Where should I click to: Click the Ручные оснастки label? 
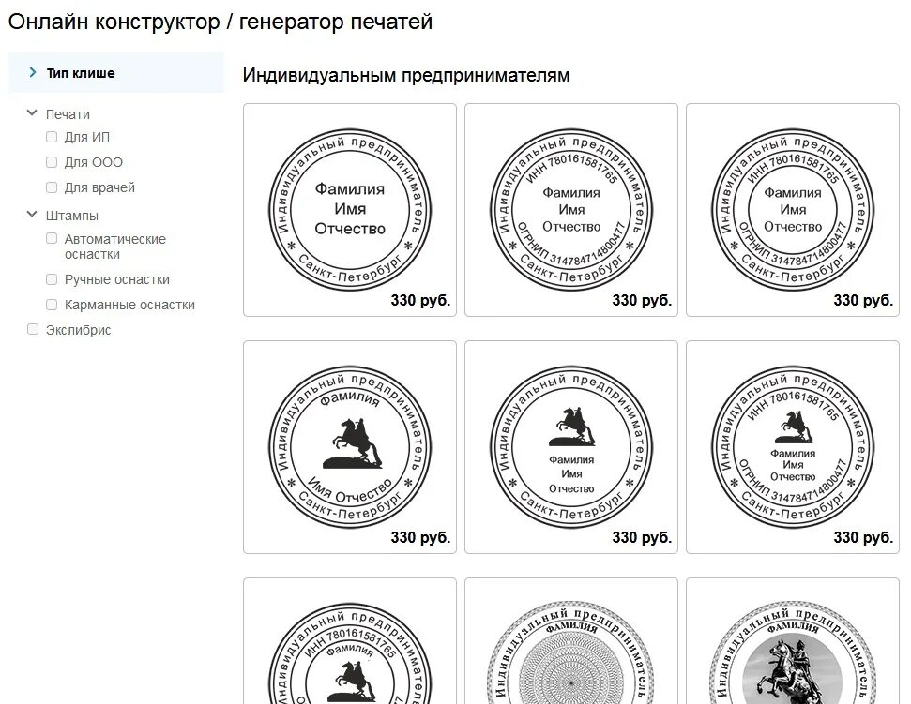point(117,279)
